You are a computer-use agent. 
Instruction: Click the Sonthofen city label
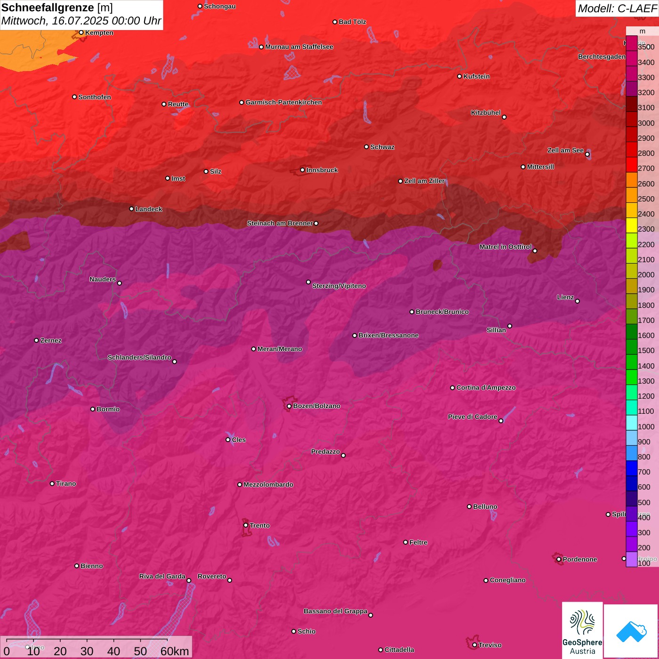click(95, 97)
